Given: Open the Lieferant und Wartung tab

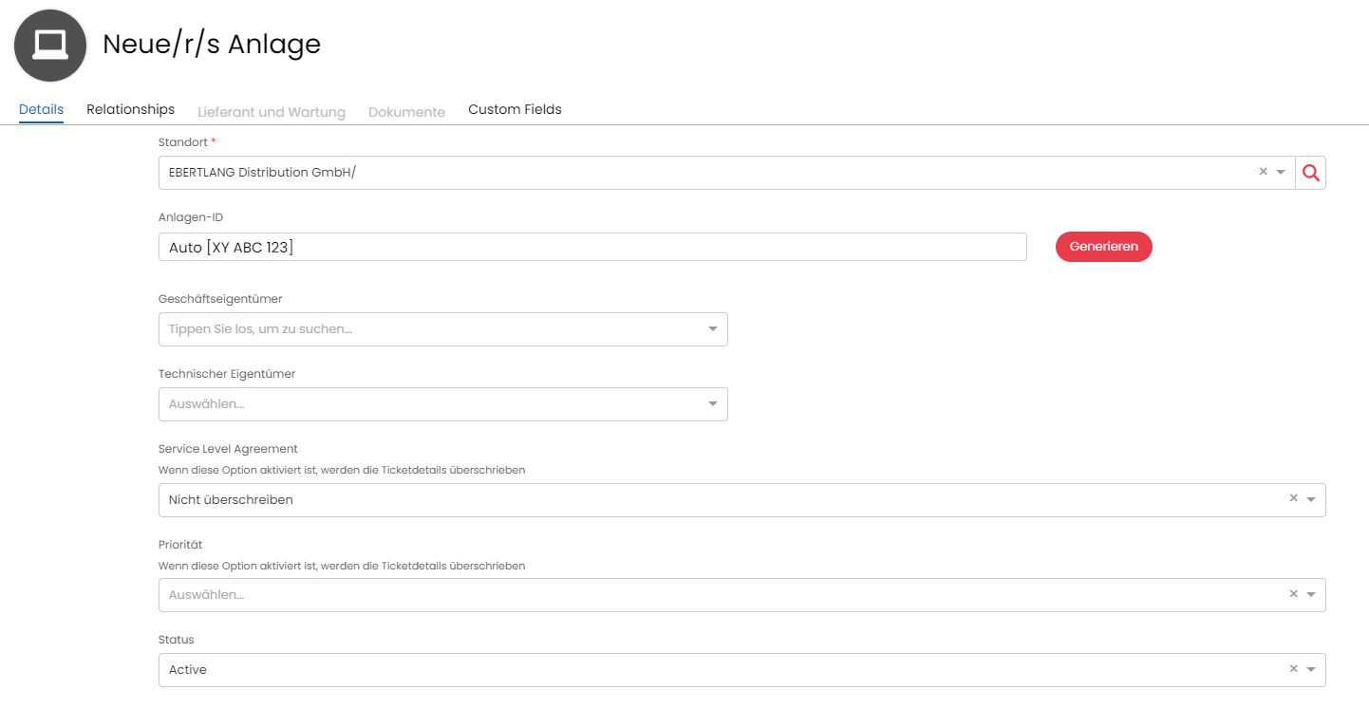Looking at the screenshot, I should (x=271, y=112).
